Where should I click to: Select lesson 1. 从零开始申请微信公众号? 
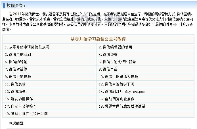(27, 47)
